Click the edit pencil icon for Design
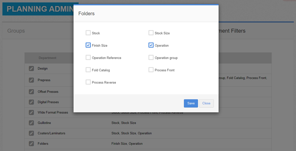The width and height of the screenshot is (296, 151). click(x=32, y=68)
